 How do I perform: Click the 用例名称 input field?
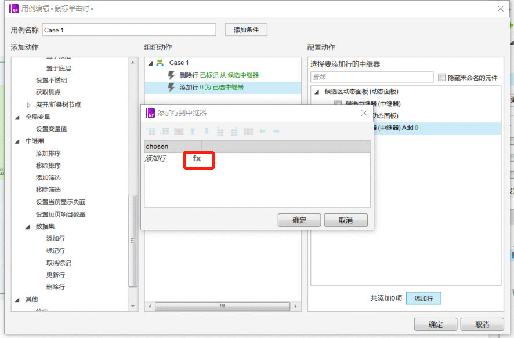pos(129,30)
